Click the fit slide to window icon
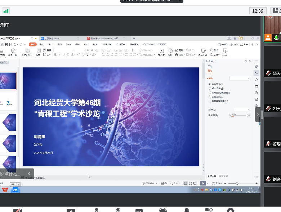Image resolution: width=281 pixels, height=212 pixels. [x=213, y=183]
